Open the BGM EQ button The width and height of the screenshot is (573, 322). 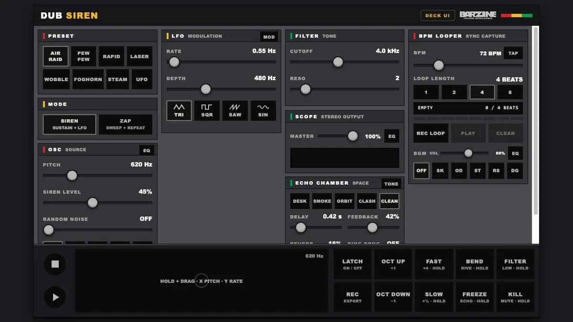pyautogui.click(x=515, y=153)
